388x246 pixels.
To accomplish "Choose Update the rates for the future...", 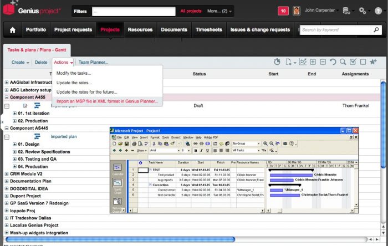I will point(87,92).
